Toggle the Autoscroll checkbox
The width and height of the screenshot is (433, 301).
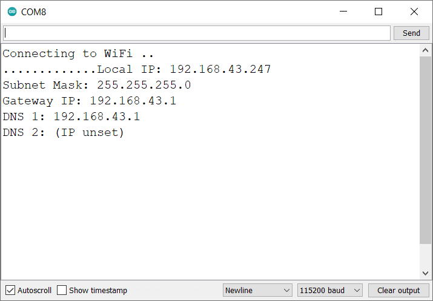(x=10, y=290)
